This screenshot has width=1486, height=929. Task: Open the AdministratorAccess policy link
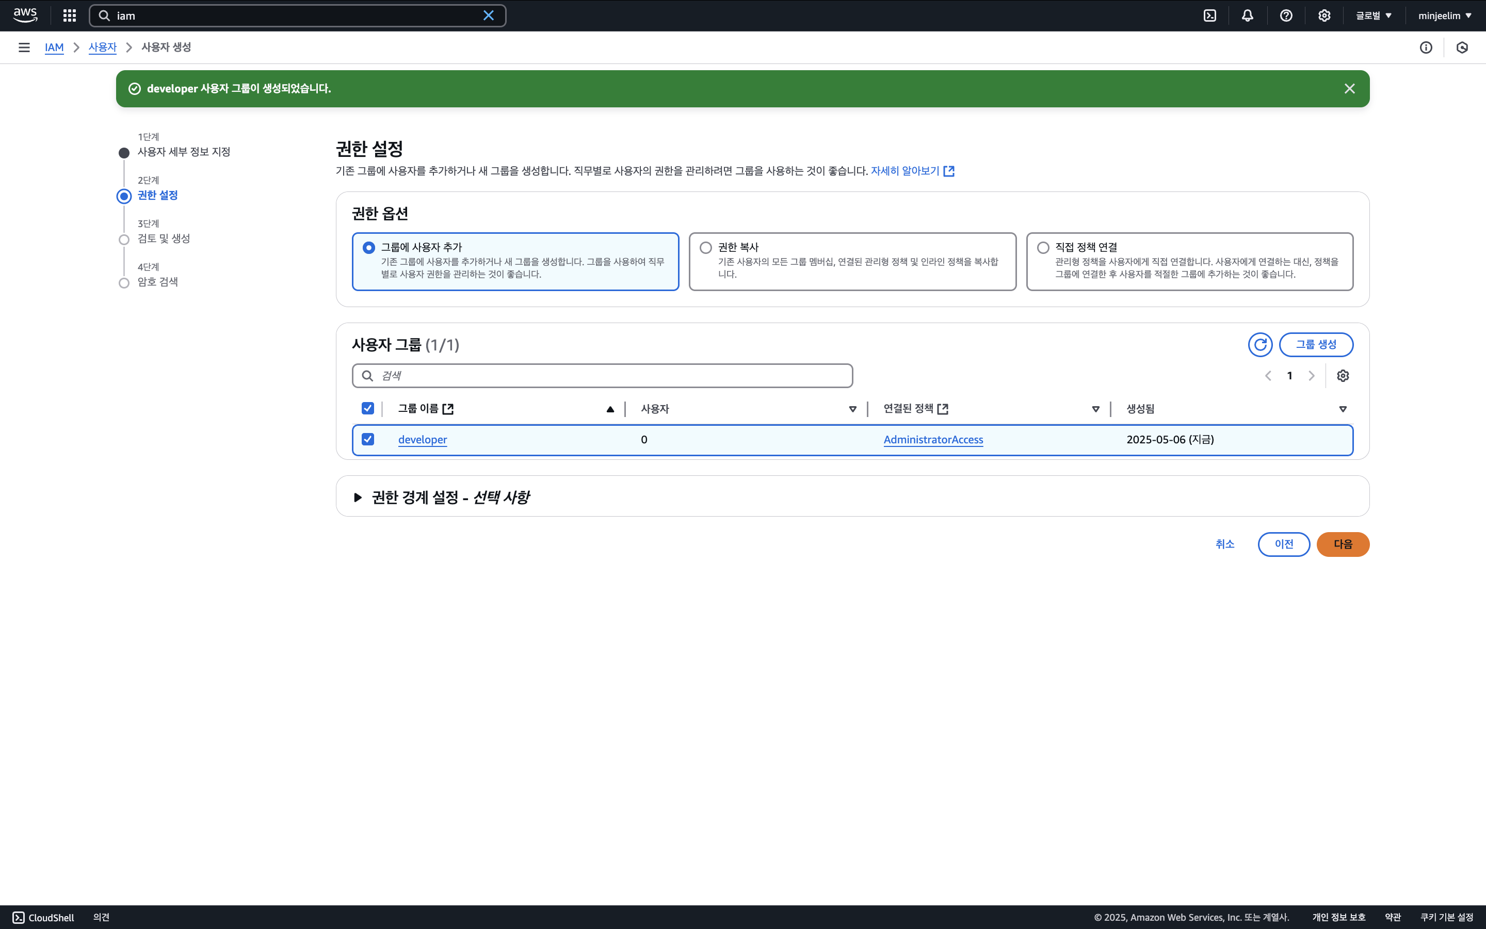click(933, 439)
